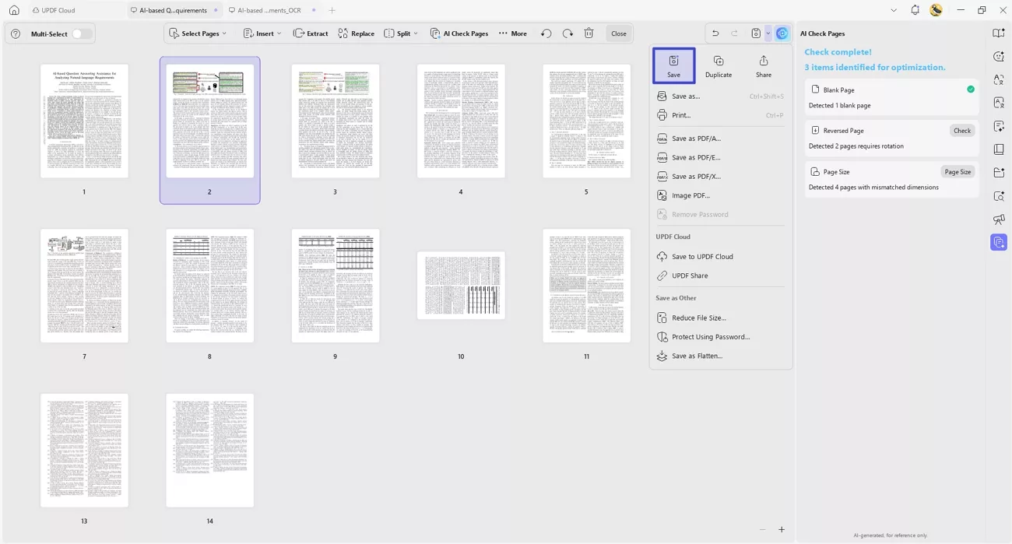Screen dimensions: 1012x544
Task: Click the trash delete icon in the toolbar
Action: click(589, 33)
